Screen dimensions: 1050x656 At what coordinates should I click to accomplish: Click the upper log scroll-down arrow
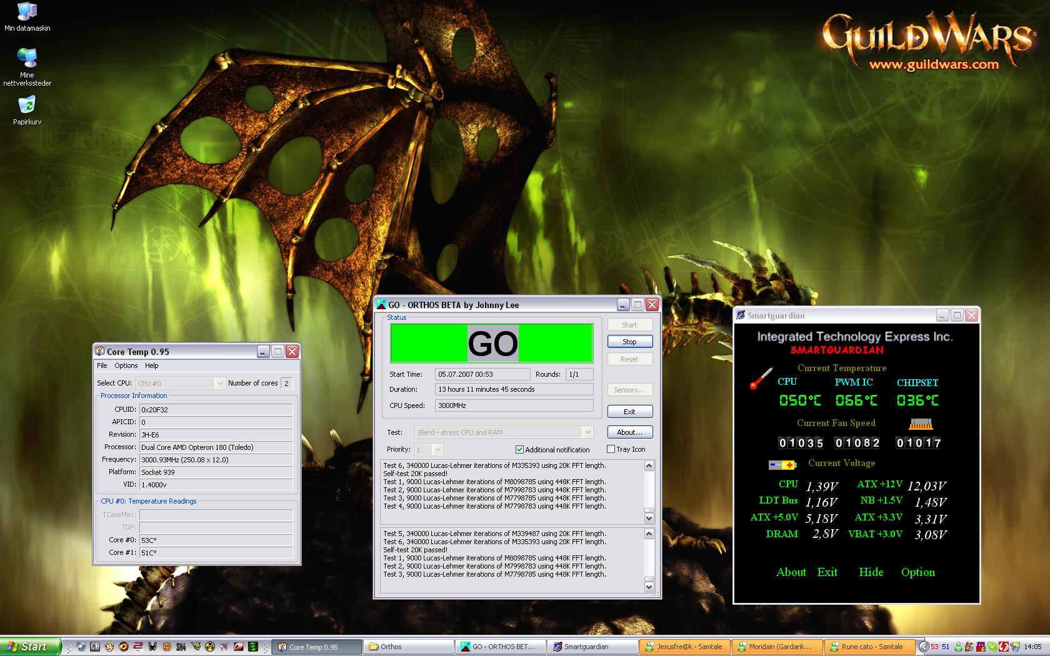(x=649, y=518)
